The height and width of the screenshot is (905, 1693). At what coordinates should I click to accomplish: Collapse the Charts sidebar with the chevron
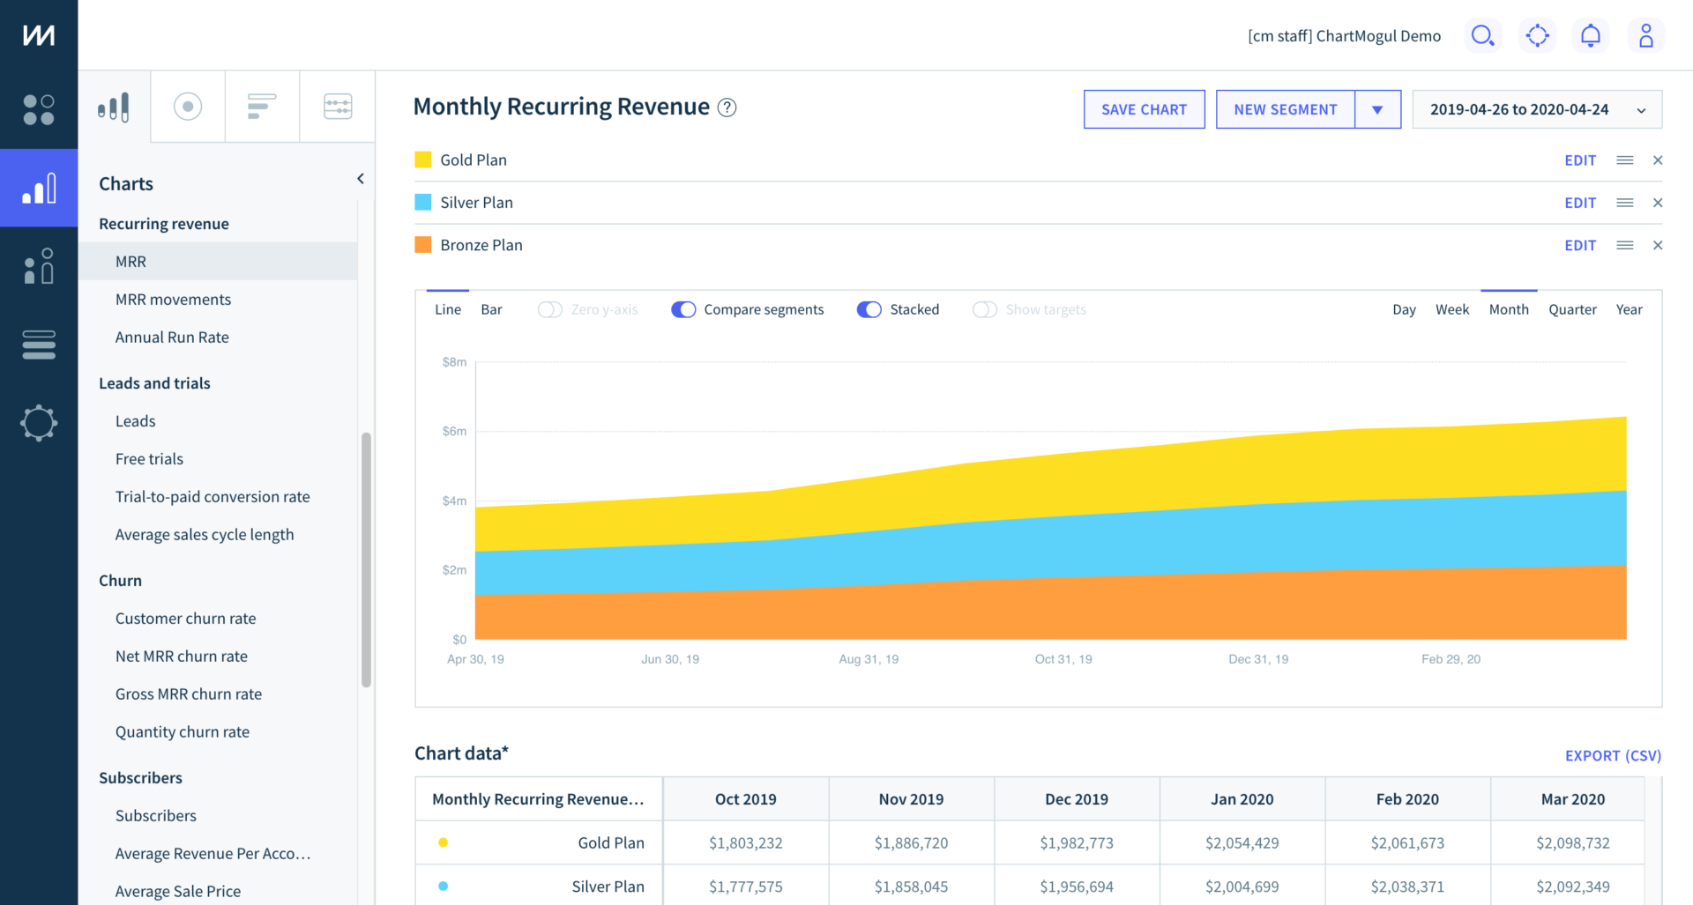(x=360, y=177)
